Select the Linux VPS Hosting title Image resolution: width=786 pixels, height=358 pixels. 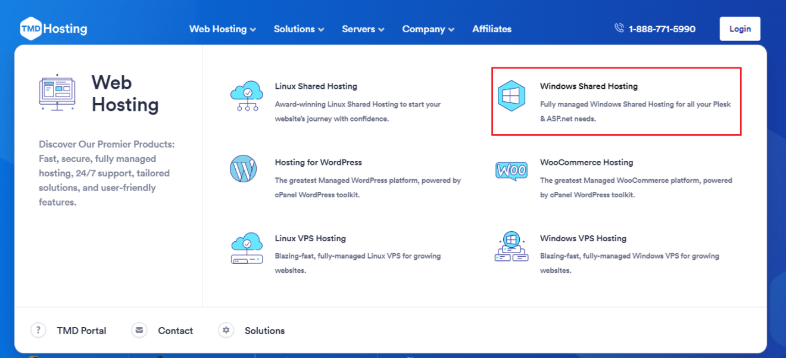pos(310,238)
